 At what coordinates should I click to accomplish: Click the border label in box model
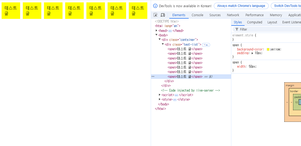(294, 91)
